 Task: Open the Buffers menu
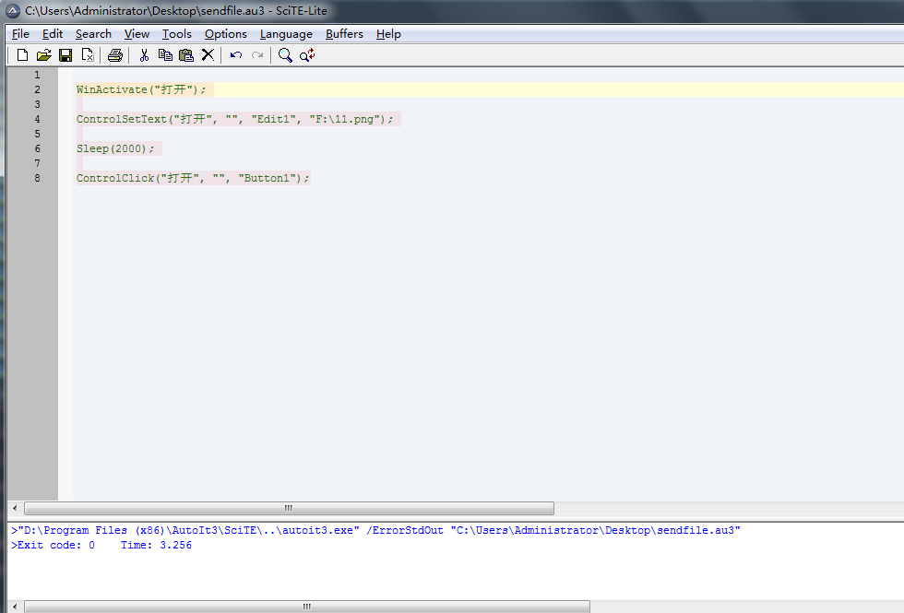coord(344,34)
